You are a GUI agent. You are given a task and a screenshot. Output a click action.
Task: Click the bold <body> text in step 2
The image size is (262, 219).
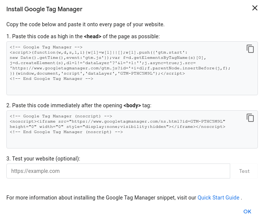pos(132,105)
